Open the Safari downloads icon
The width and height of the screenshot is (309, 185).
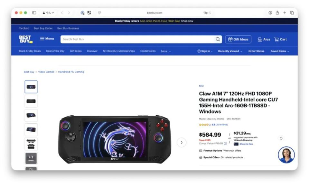pyautogui.click(x=270, y=13)
